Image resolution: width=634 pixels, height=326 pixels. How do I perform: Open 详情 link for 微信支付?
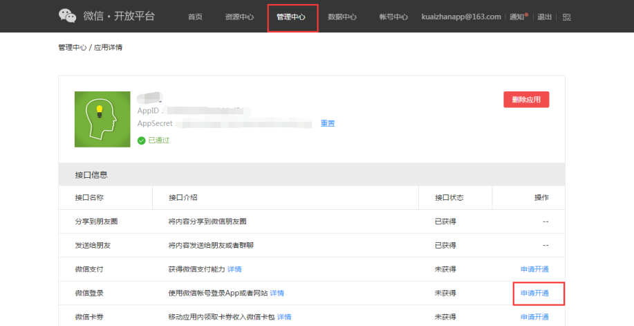235,269
